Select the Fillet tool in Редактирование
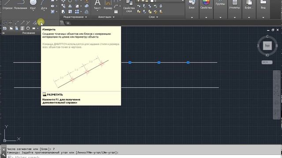Image resolution: width=282 pixels, height=158 pixels. 77,6
